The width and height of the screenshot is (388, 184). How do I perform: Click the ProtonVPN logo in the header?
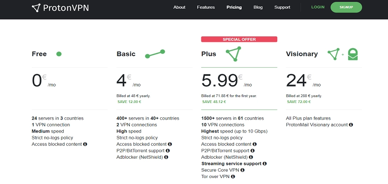click(x=60, y=8)
